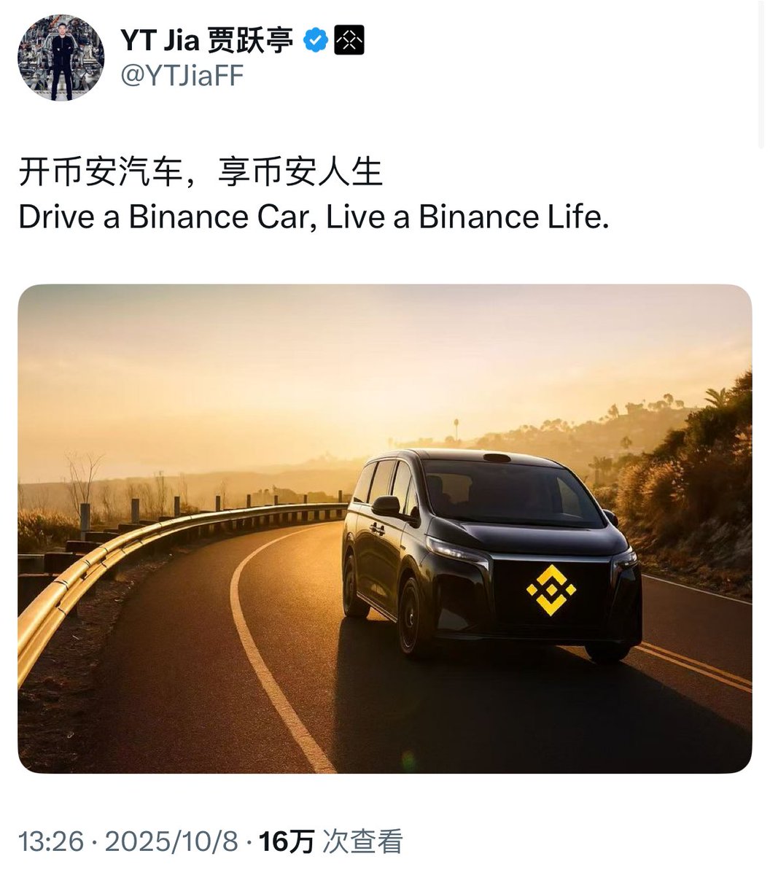Screen dimensions: 770x875
Task: Click the van's front wheel in the image
Action: (411, 618)
